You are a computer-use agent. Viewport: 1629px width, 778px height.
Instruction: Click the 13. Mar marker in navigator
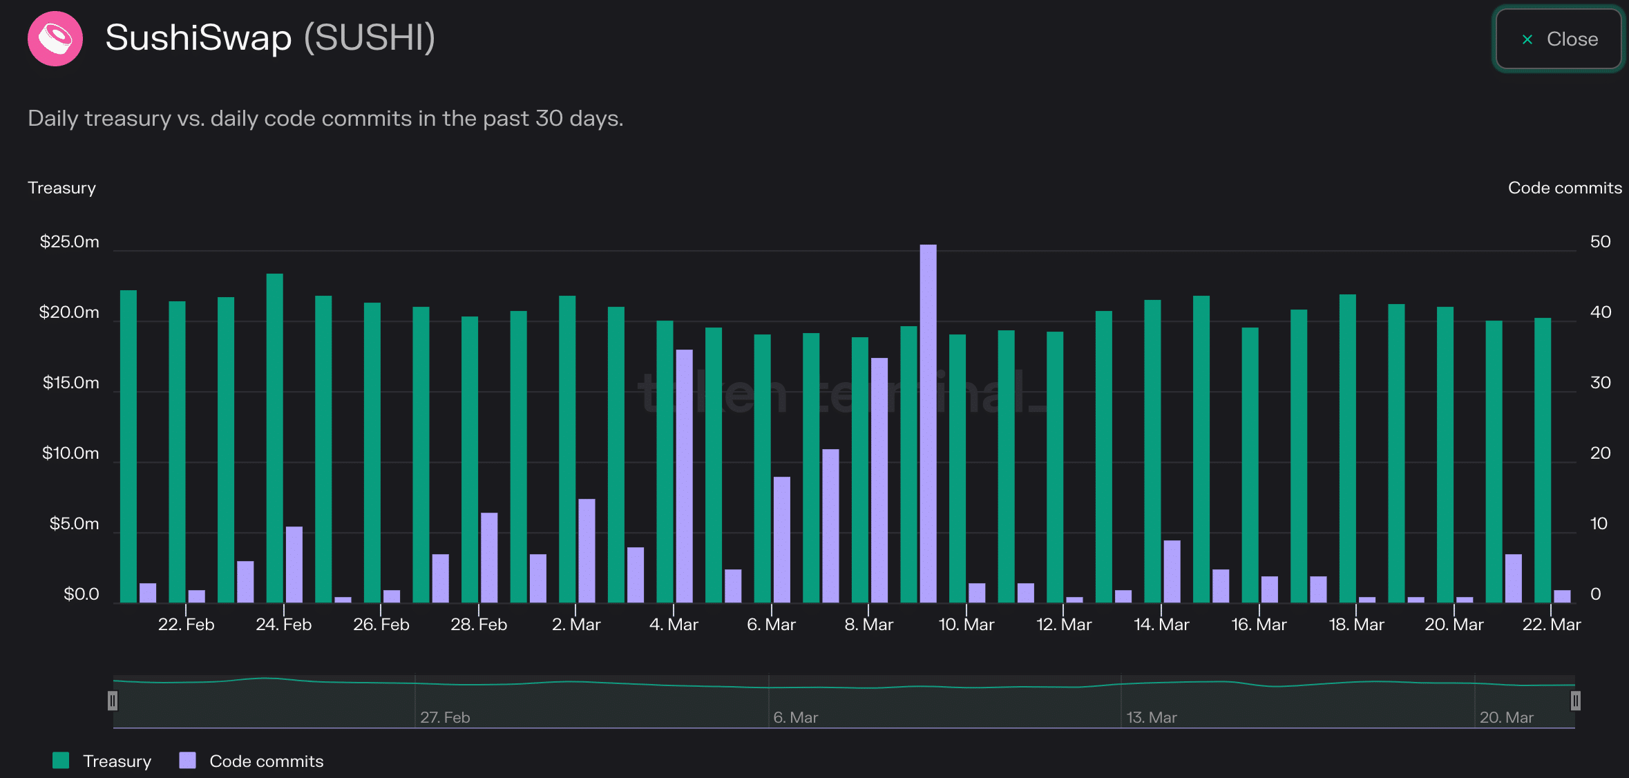pos(1151,717)
